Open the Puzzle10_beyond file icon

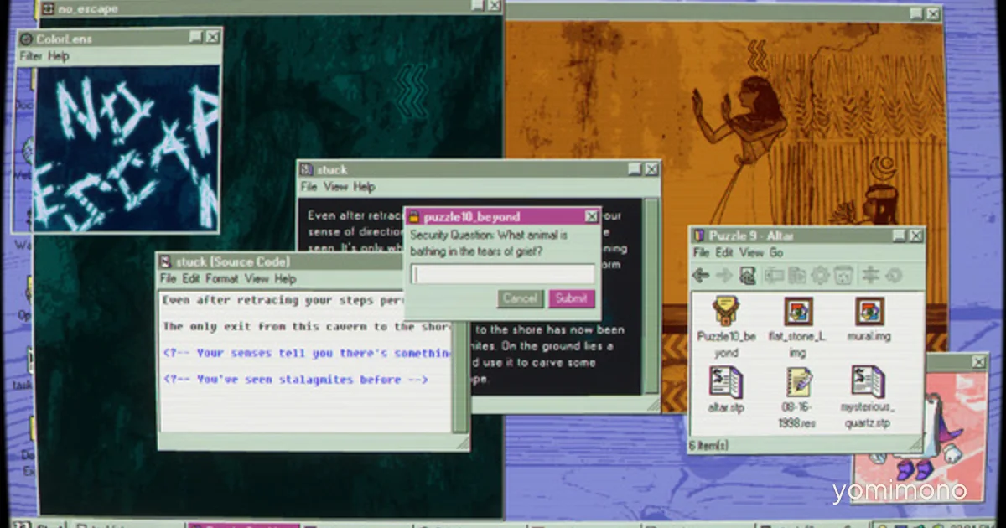click(726, 311)
